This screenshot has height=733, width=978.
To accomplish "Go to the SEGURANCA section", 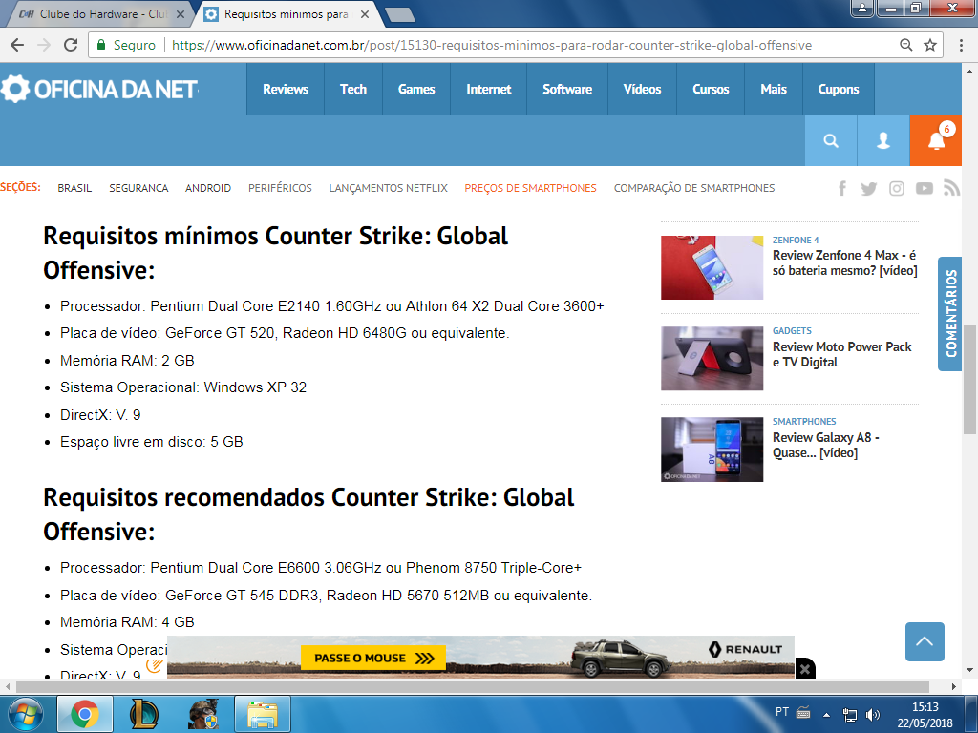I will click(138, 188).
